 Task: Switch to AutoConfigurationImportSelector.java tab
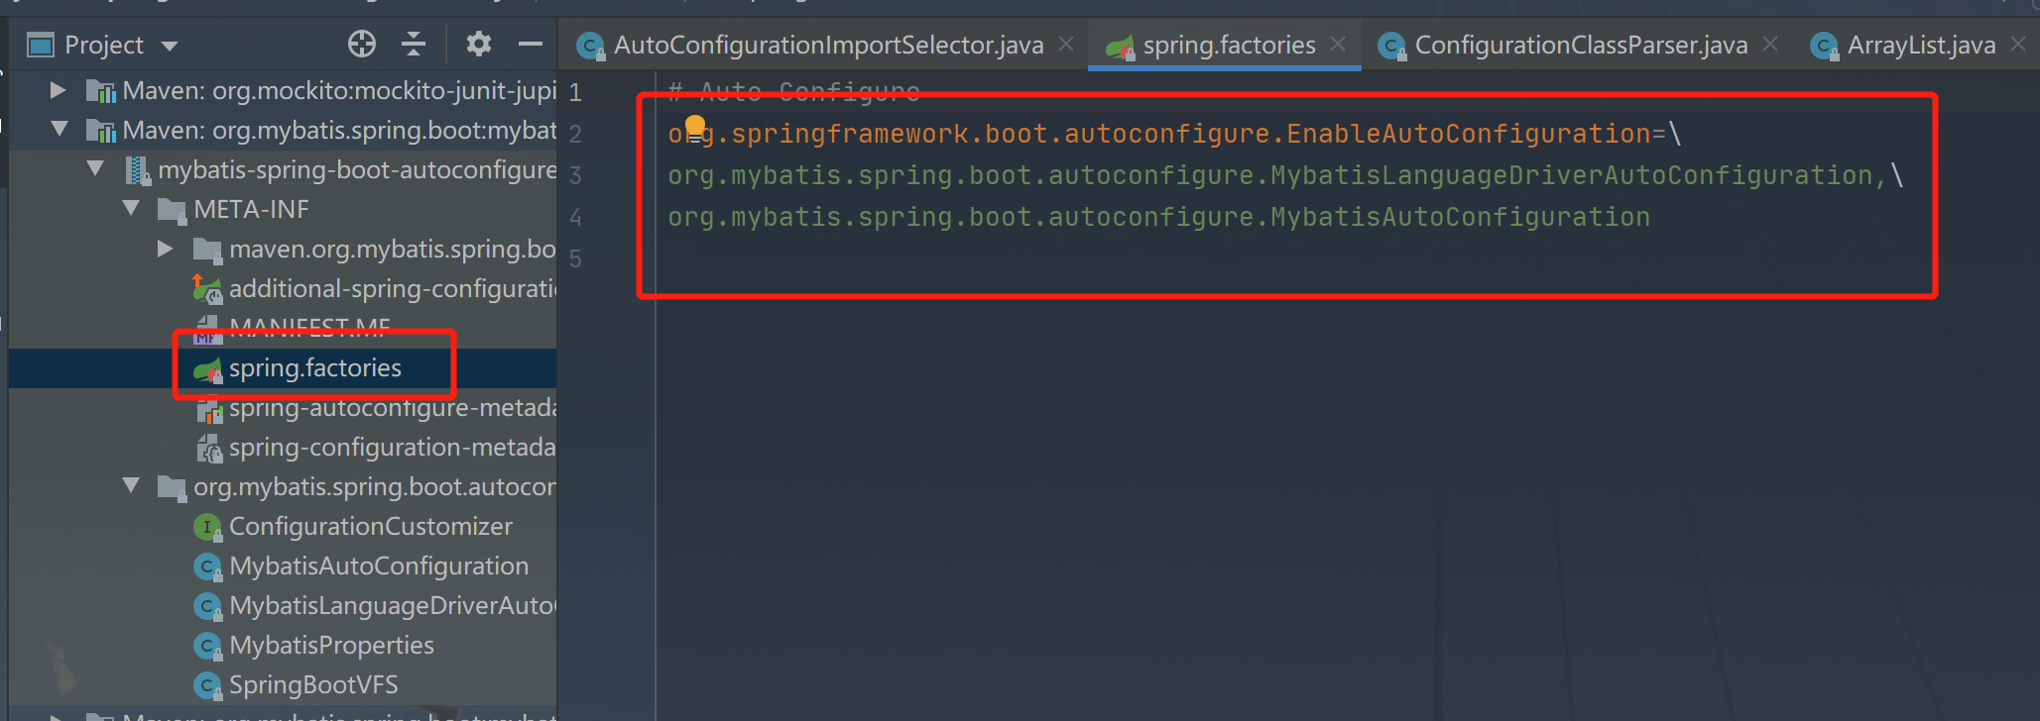pyautogui.click(x=828, y=45)
